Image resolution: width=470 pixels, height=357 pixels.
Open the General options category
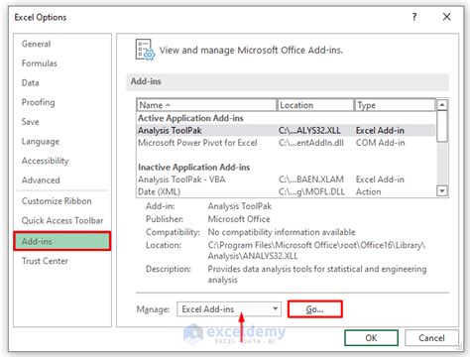pyautogui.click(x=37, y=44)
